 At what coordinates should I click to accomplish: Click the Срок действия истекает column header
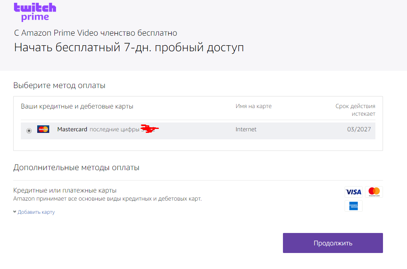click(x=355, y=110)
